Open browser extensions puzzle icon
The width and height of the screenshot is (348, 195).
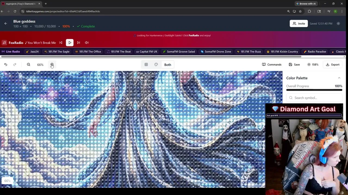(x=309, y=11)
